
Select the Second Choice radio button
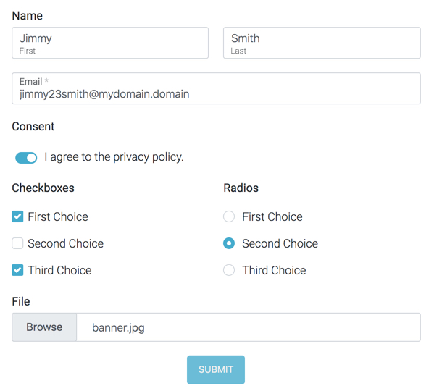tap(229, 243)
